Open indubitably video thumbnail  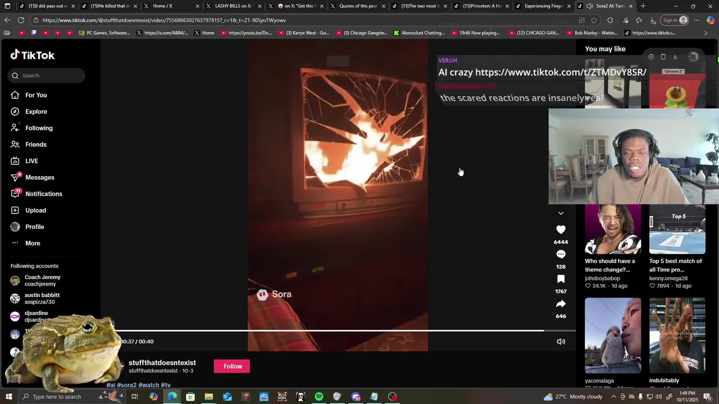(677, 336)
